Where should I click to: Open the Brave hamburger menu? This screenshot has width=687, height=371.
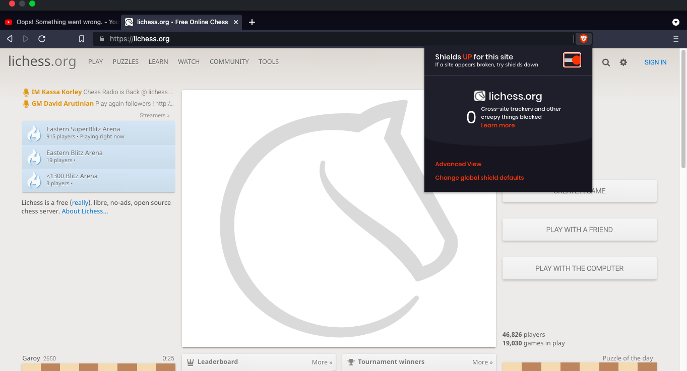(676, 39)
